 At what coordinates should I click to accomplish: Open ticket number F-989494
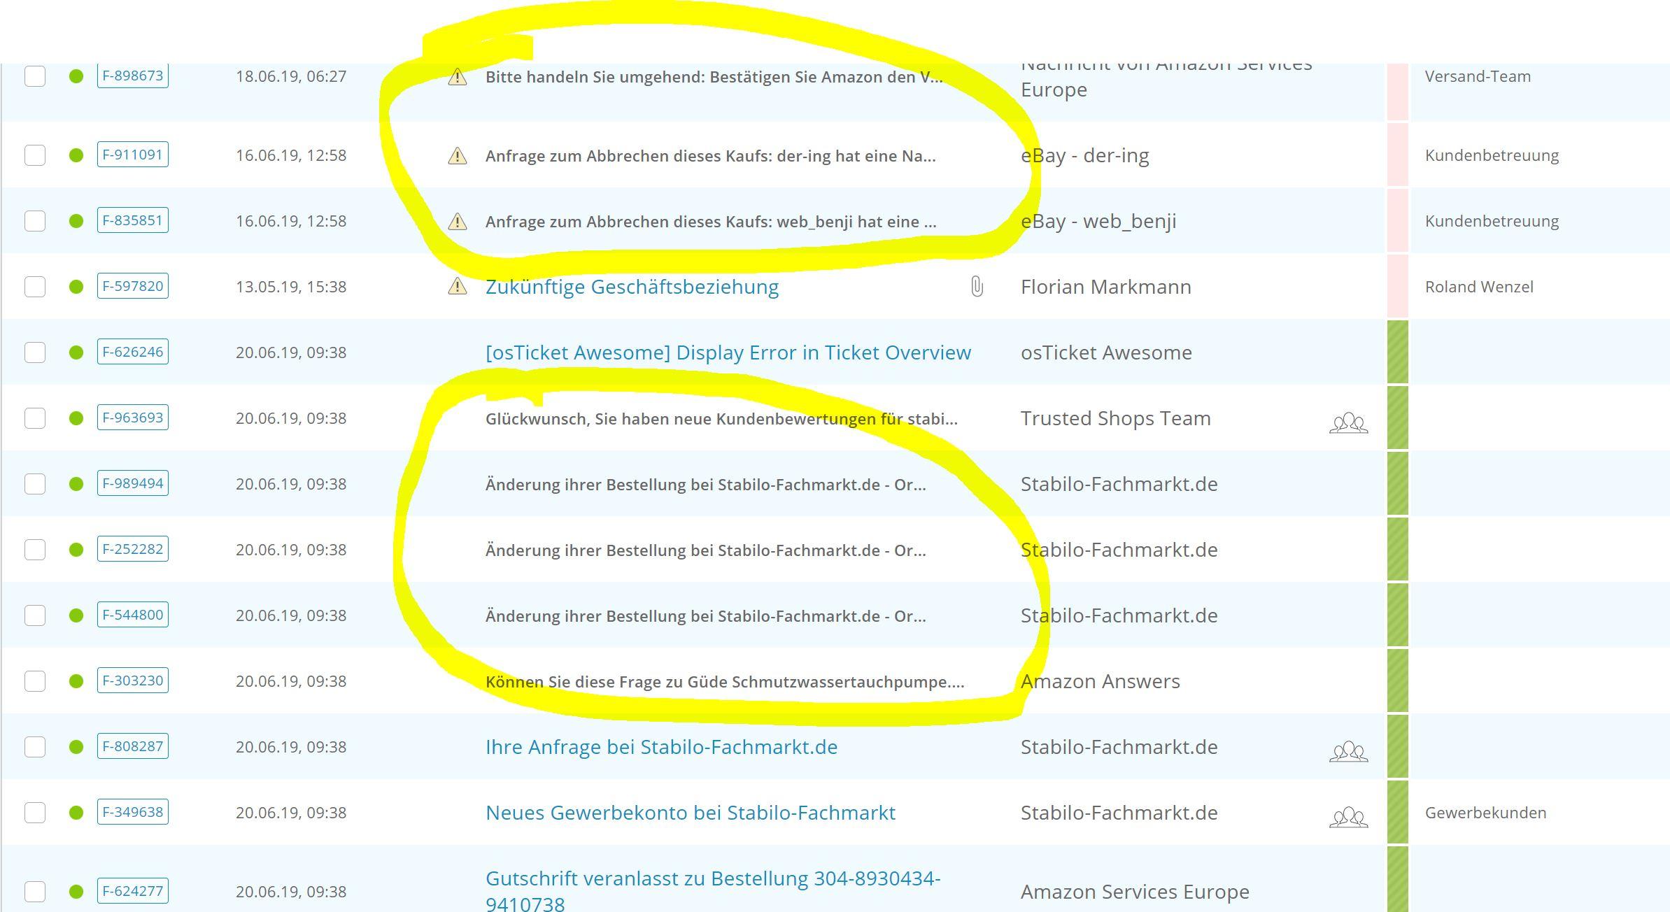(x=132, y=483)
